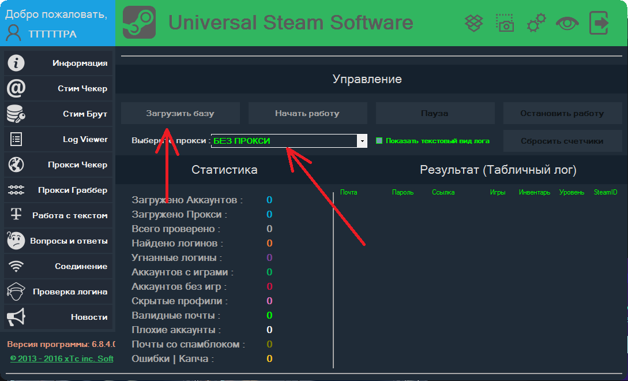The image size is (628, 381).
Task: Click the Сбросить счетчики button
Action: [562, 141]
